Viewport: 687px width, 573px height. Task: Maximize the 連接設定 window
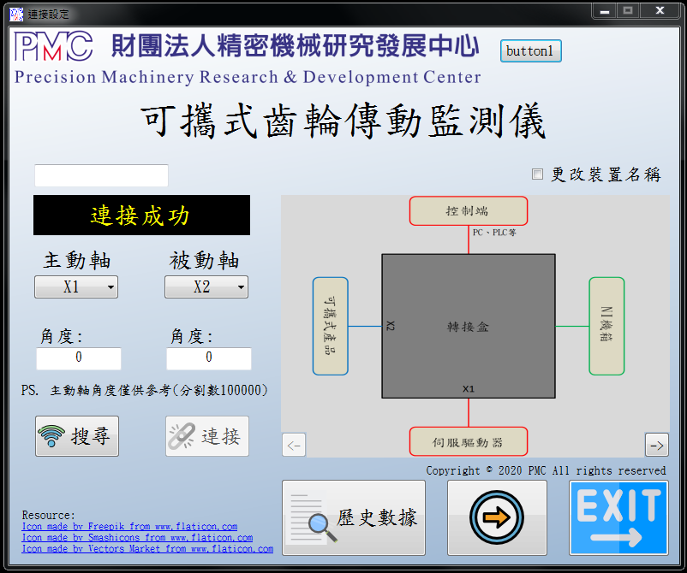pyautogui.click(x=628, y=10)
